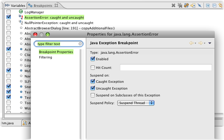This screenshot has width=224, height=140.
Task: Click the double-gear target breakpoints toolbar icon
Action: [186, 6]
